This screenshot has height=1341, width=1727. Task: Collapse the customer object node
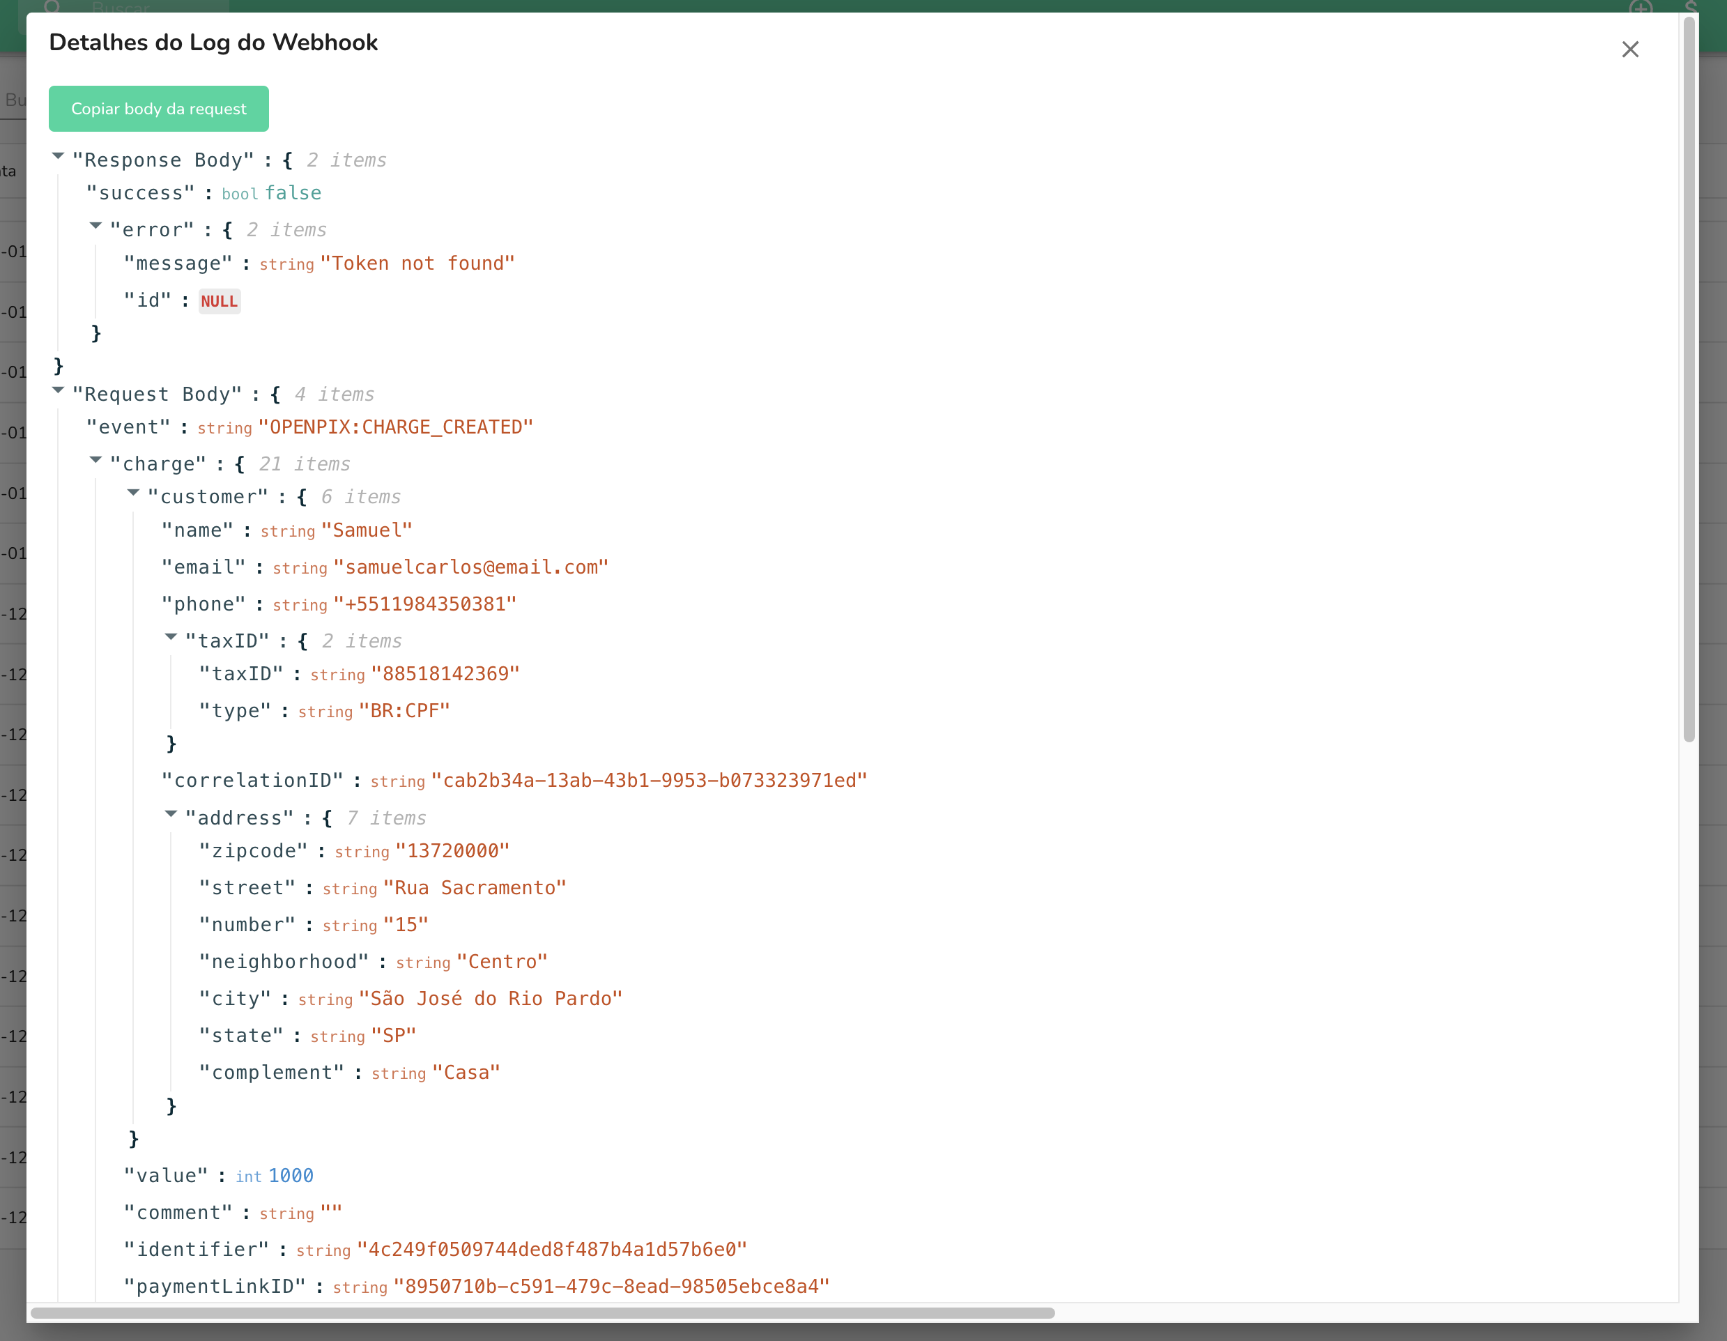133,493
